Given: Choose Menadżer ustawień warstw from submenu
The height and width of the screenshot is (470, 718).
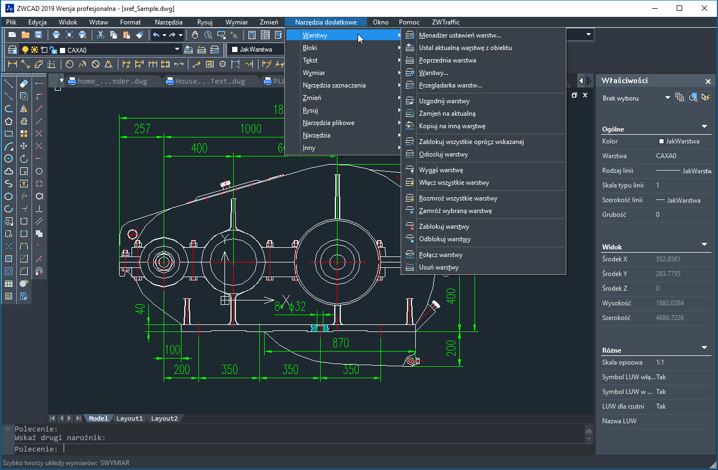Looking at the screenshot, I should [462, 34].
